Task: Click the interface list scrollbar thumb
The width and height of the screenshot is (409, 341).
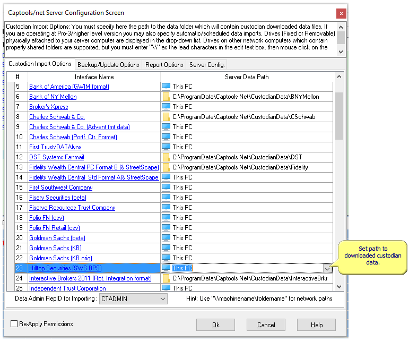Action: (339, 116)
